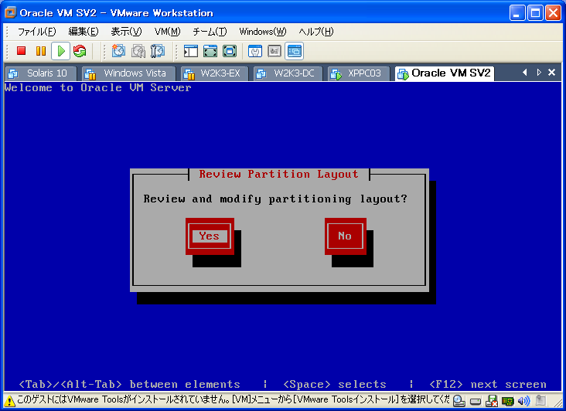
Task: Choose No in Review Partition Layout dialog
Action: [346, 236]
